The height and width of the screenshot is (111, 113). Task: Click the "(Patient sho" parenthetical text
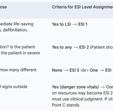tap(102, 47)
